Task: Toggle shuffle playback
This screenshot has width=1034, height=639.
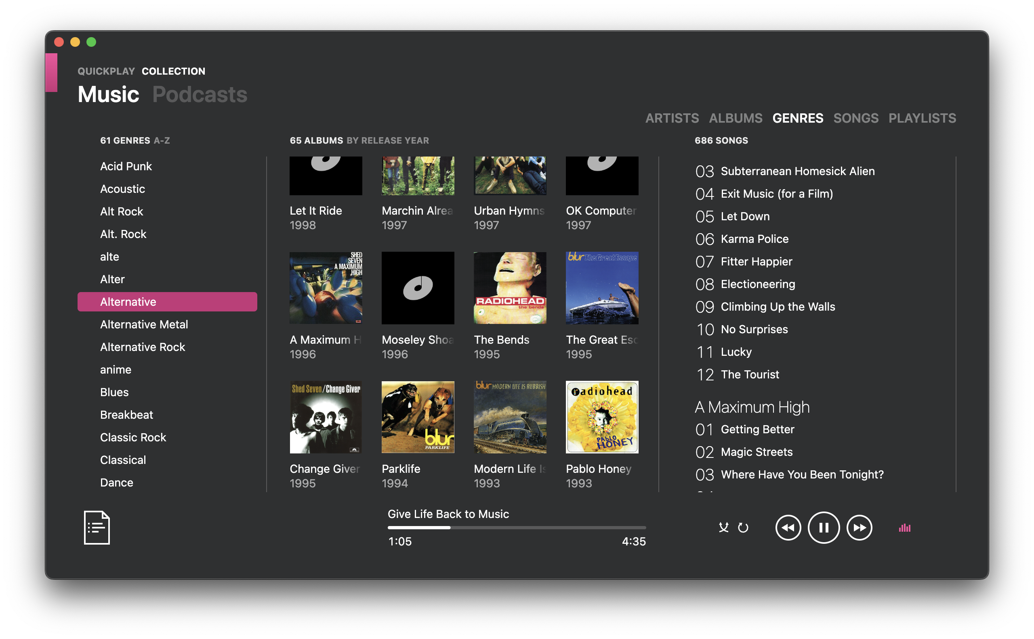Action: [x=723, y=527]
